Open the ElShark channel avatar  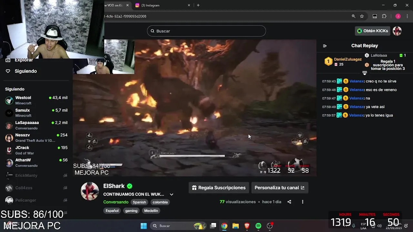pos(90,191)
